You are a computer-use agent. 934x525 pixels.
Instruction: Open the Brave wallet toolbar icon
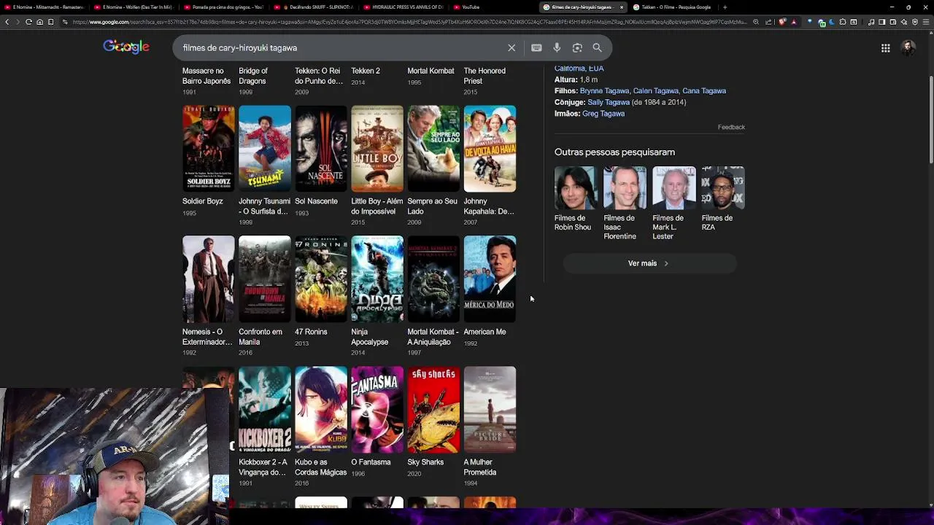coord(892,22)
